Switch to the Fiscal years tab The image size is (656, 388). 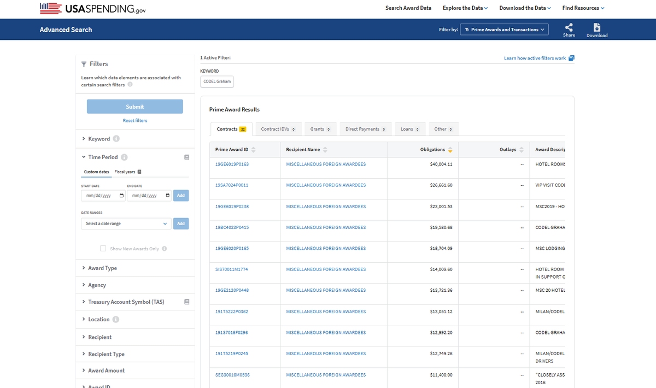(x=128, y=172)
